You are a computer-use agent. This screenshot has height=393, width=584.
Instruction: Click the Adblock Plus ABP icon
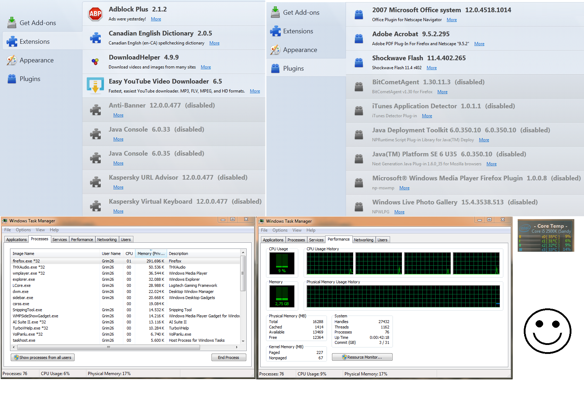pyautogui.click(x=95, y=14)
